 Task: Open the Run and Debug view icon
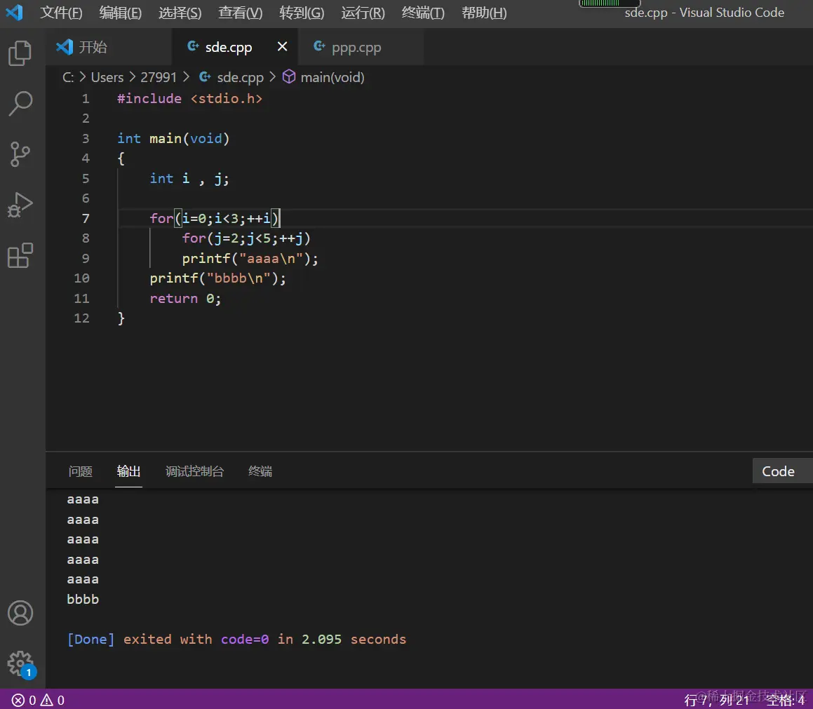(20, 205)
